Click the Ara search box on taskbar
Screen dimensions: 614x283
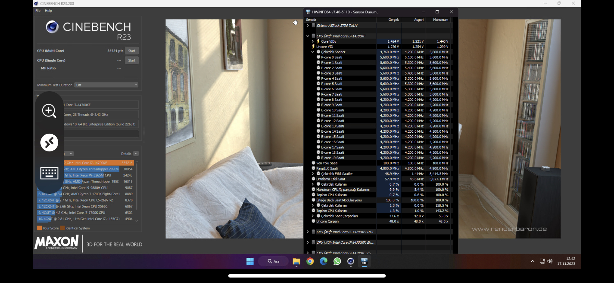click(273, 261)
